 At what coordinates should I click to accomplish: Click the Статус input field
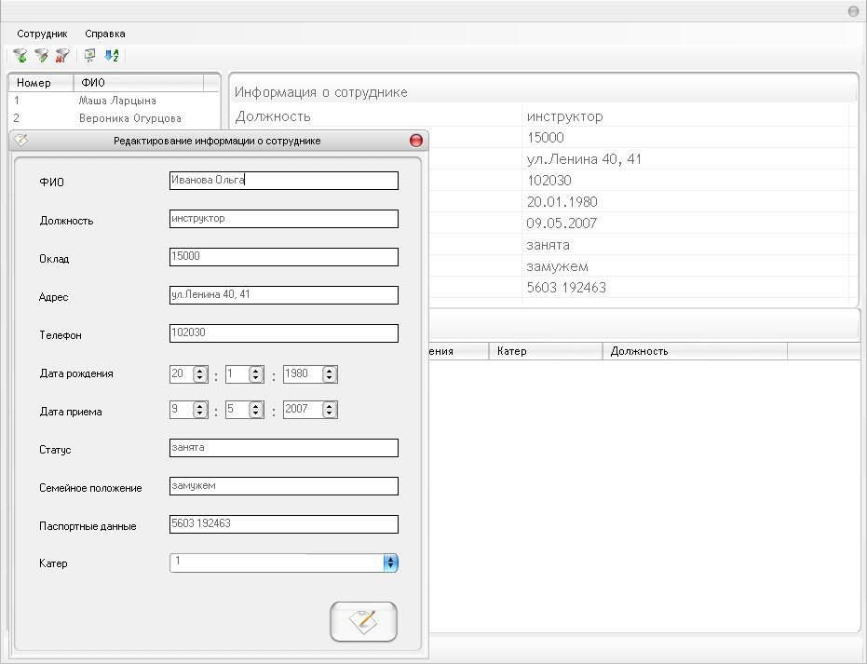(x=284, y=448)
